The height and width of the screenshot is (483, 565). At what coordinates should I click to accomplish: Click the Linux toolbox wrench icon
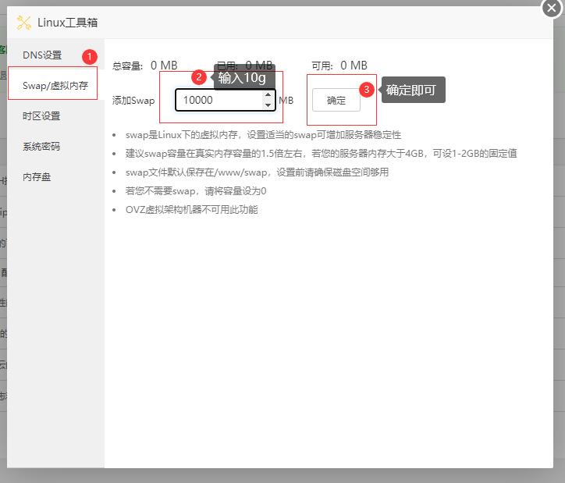click(x=23, y=23)
